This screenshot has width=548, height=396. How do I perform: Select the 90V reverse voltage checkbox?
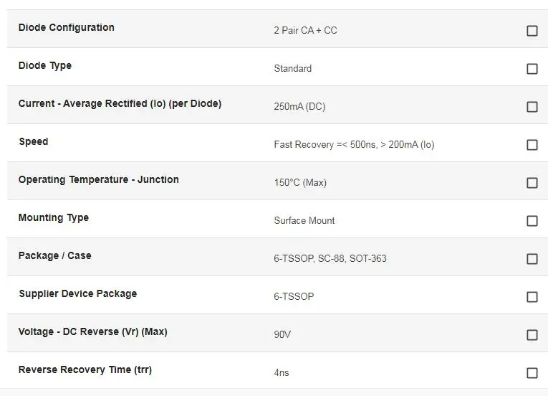532,335
